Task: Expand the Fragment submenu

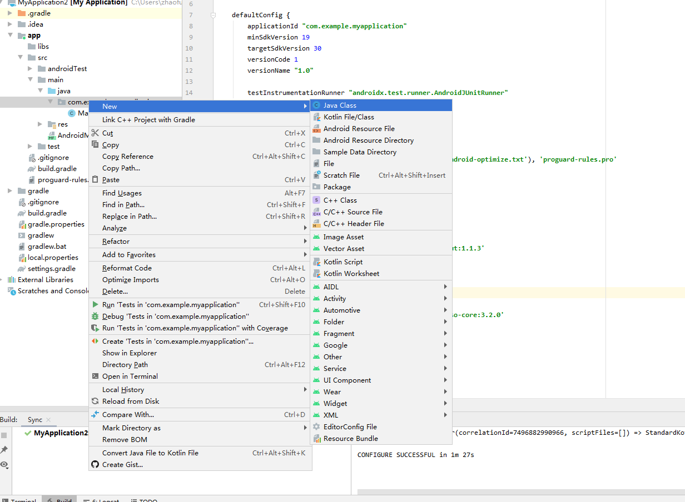Action: pyautogui.click(x=381, y=333)
